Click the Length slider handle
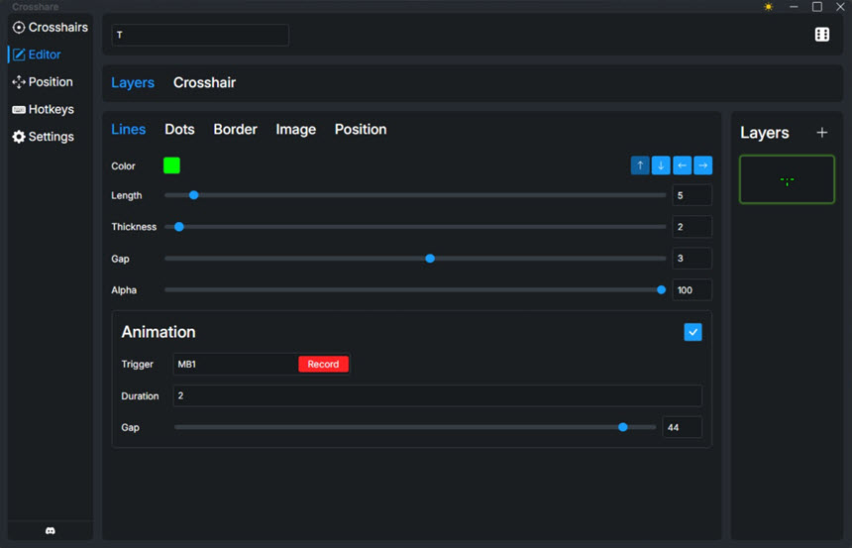This screenshot has width=852, height=548. [193, 195]
